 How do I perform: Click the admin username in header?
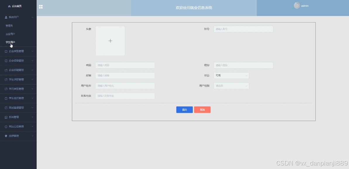click(x=305, y=6)
